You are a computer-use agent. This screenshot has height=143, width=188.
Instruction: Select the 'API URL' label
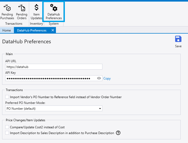[11, 61]
